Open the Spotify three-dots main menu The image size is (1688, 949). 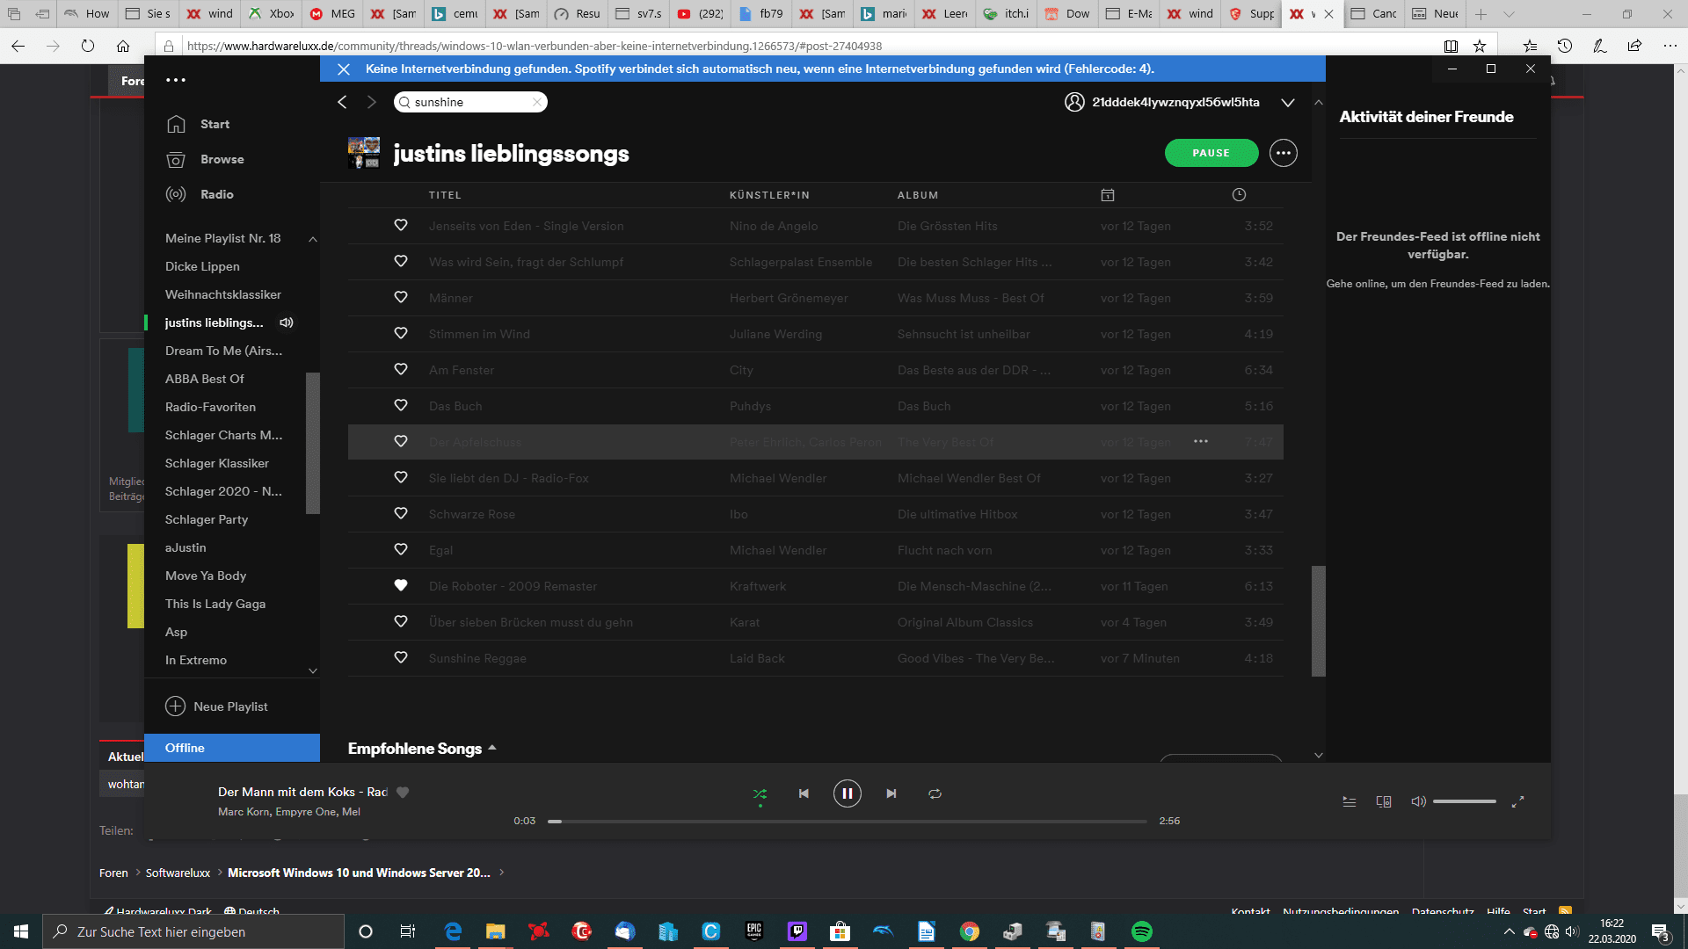[176, 80]
